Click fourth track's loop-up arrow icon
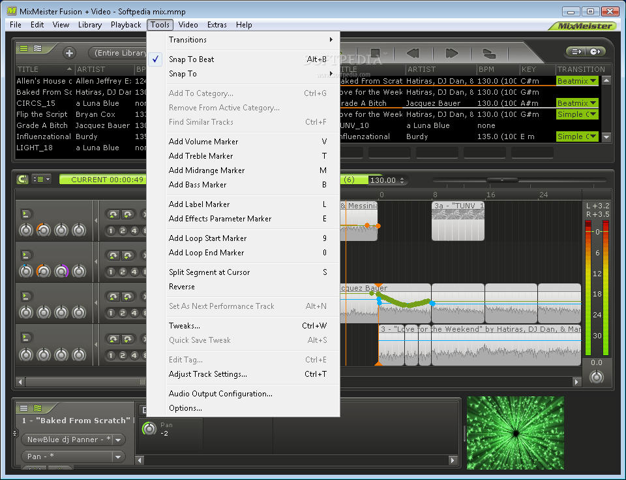The width and height of the screenshot is (626, 480). [x=113, y=339]
